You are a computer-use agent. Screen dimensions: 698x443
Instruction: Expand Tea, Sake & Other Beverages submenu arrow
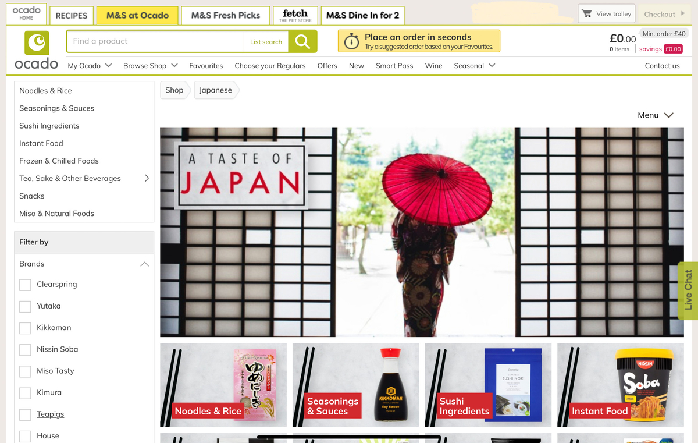point(147,178)
